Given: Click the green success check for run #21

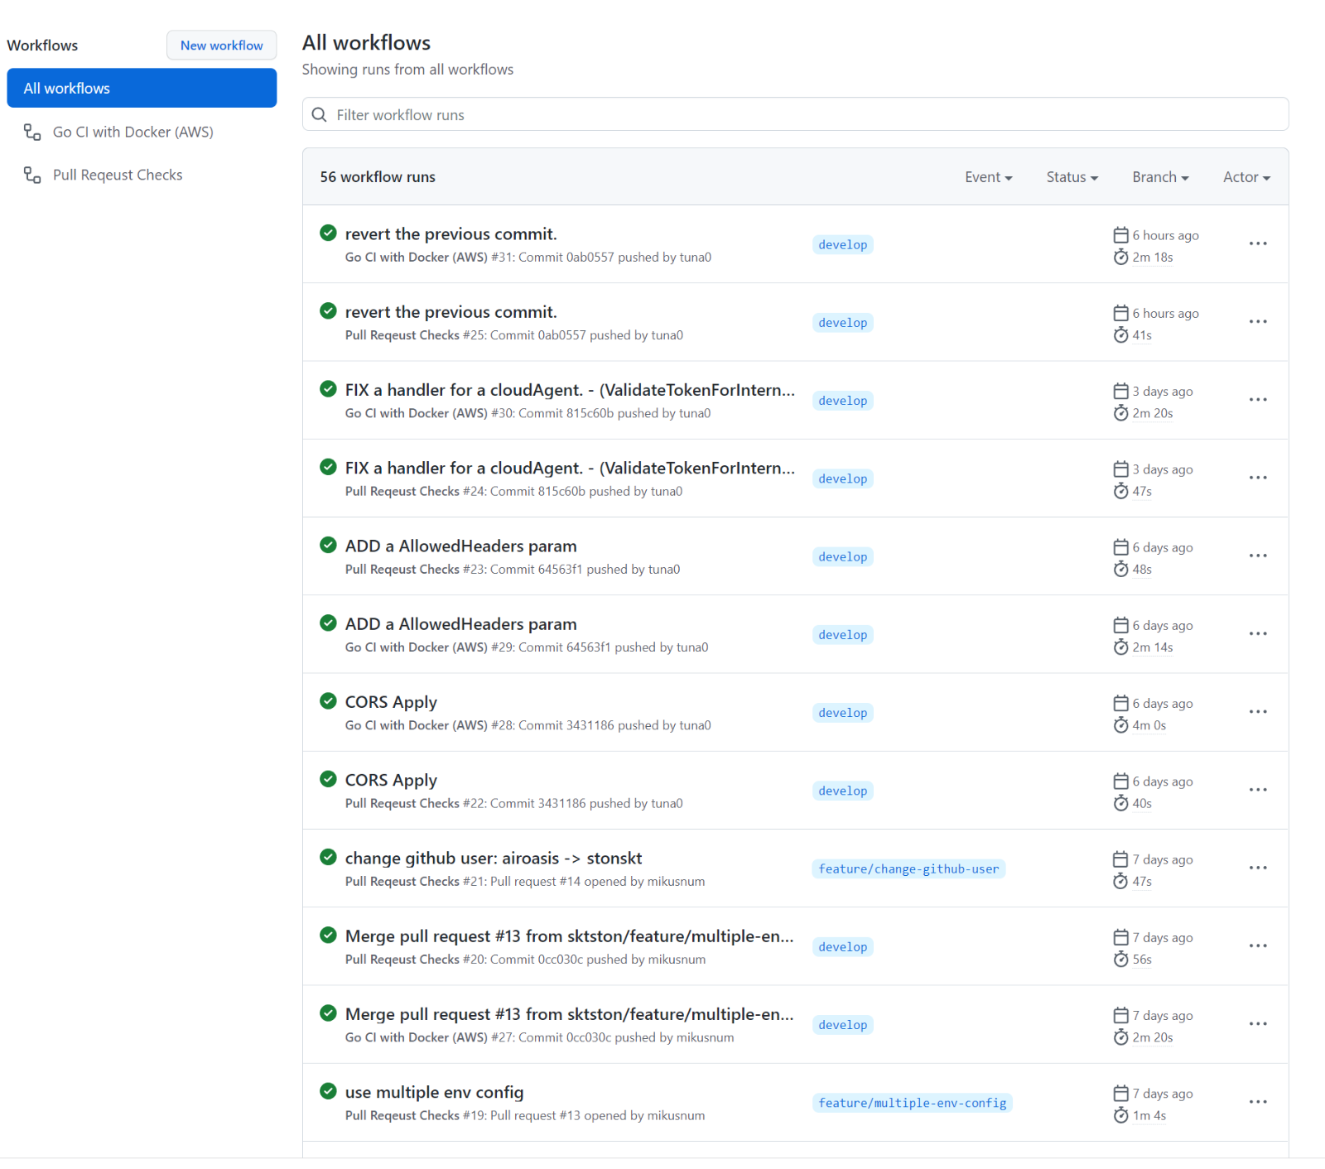Looking at the screenshot, I should coord(328,858).
